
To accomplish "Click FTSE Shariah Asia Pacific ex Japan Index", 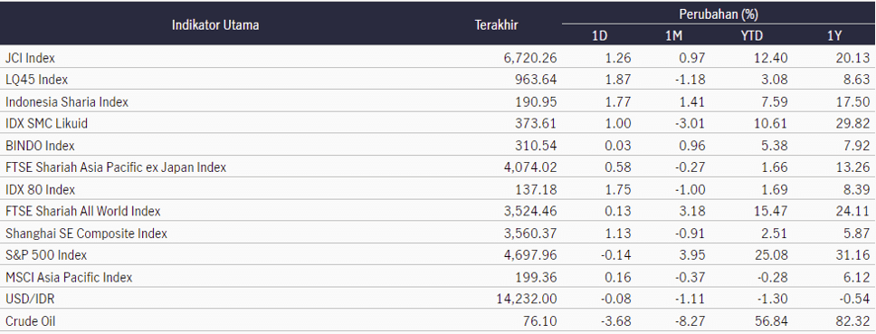I will coord(116,167).
